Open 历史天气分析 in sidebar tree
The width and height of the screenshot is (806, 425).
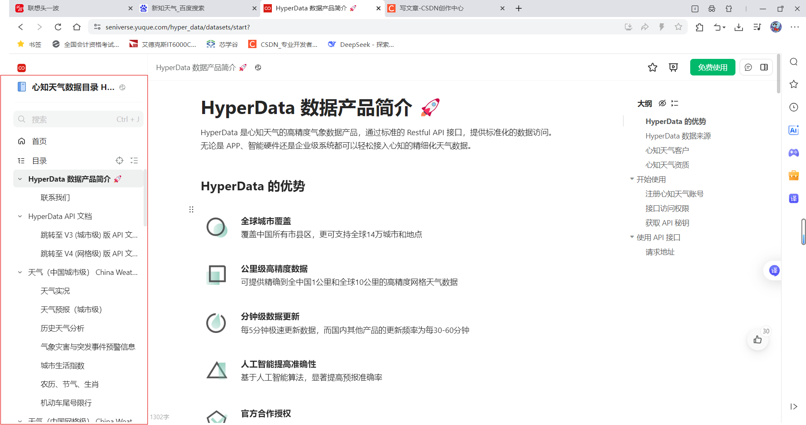click(x=62, y=328)
